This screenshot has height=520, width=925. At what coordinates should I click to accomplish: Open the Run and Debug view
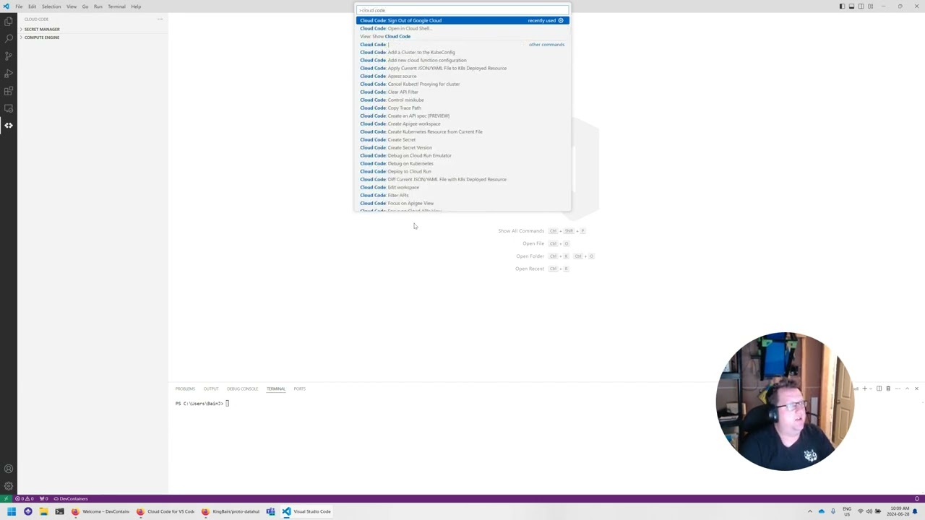coord(9,74)
